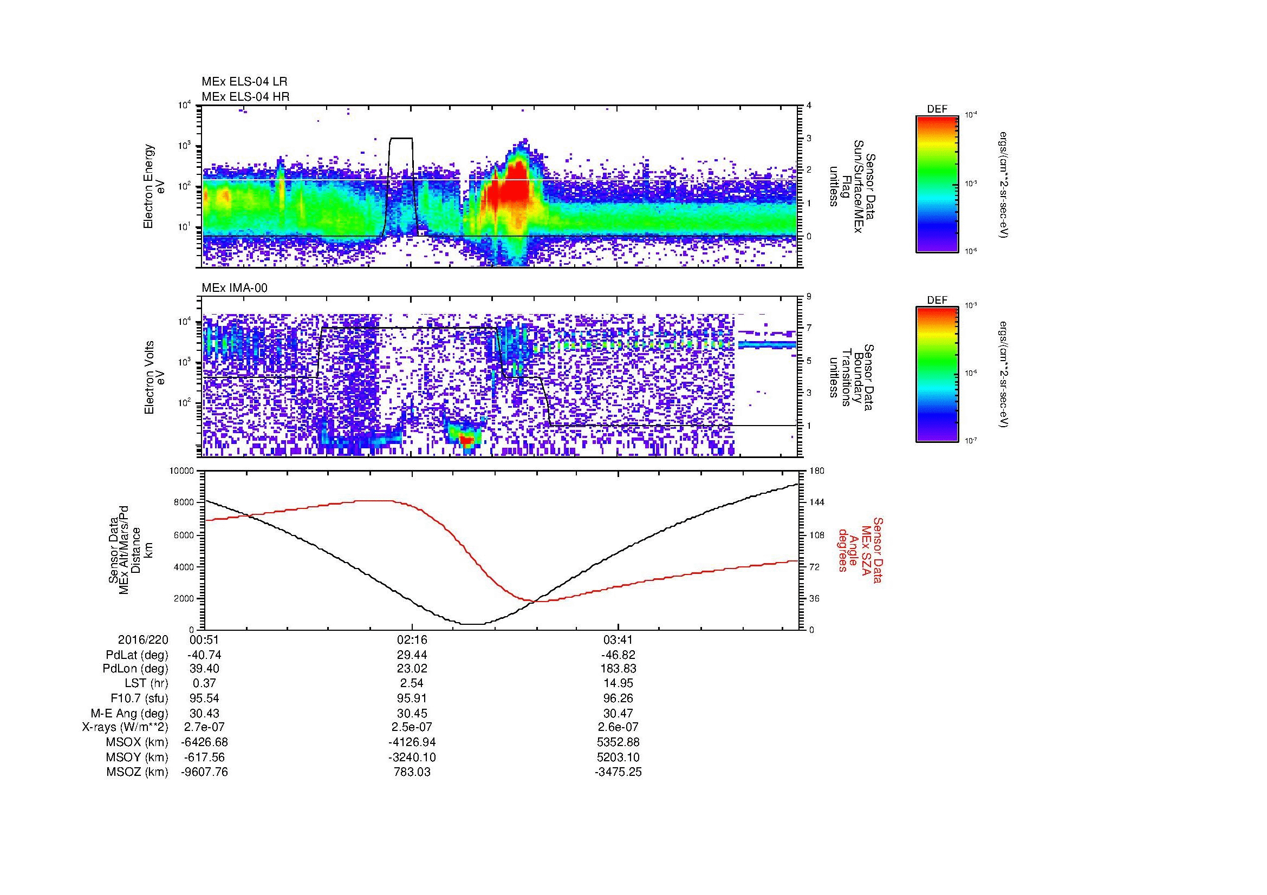Image resolution: width=1267 pixels, height=895 pixels.
Task: Click the 'PdLon (deg)' row label
Action: [x=135, y=669]
